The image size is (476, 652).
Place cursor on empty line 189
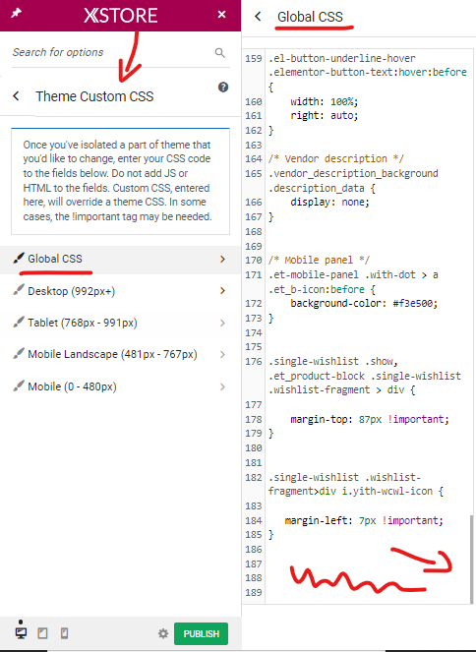(366, 593)
